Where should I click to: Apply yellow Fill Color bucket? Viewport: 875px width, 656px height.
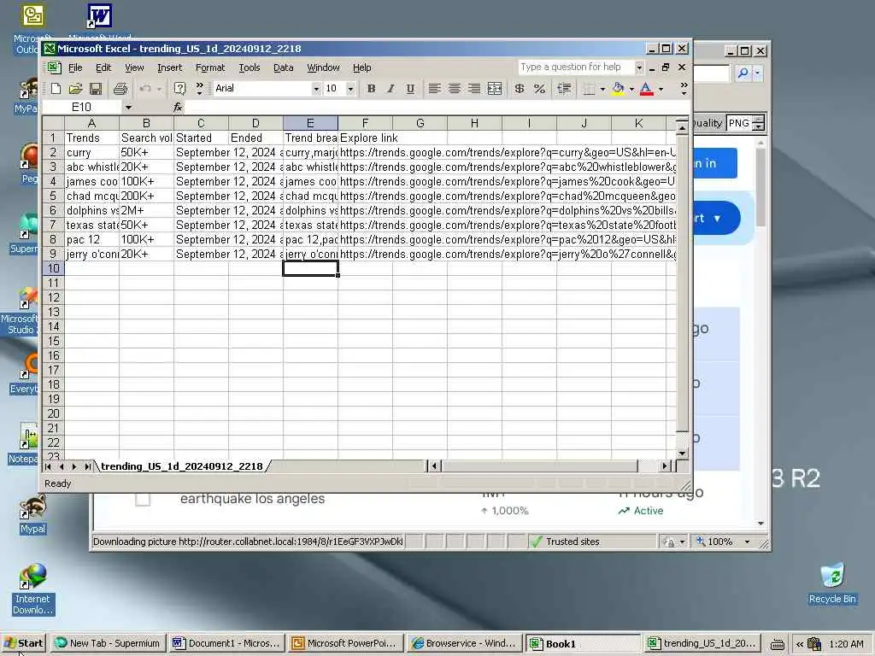[618, 88]
